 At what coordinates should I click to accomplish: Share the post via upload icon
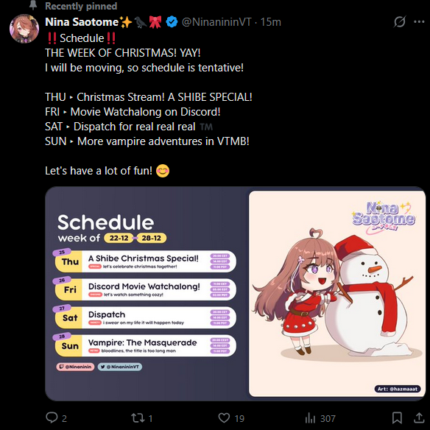(x=419, y=417)
